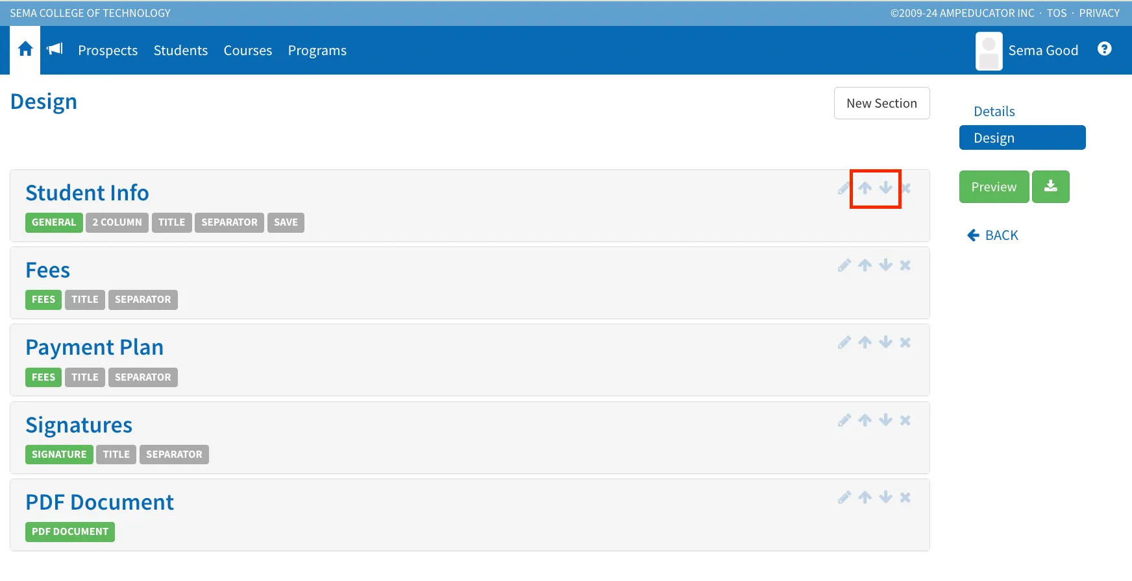Click the 2 COLUMN tag
1132x581 pixels.
[117, 222]
